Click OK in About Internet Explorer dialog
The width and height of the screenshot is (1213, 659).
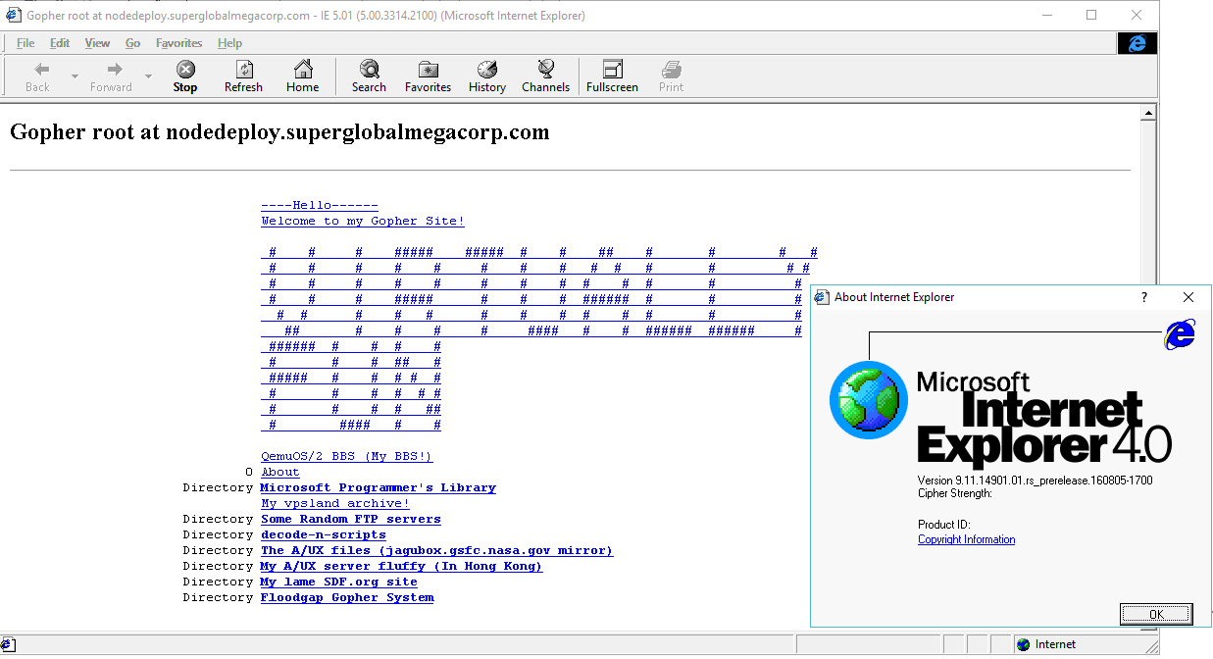click(x=1156, y=614)
